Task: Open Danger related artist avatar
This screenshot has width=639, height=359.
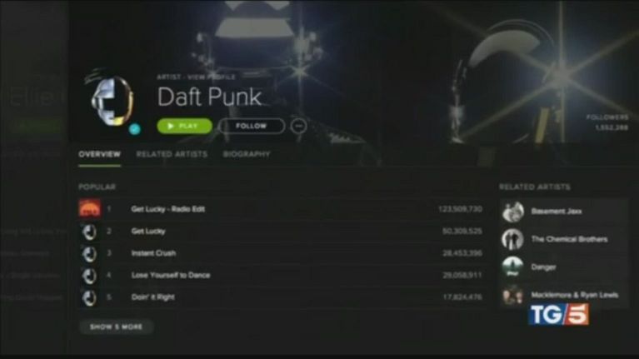Action: [512, 267]
